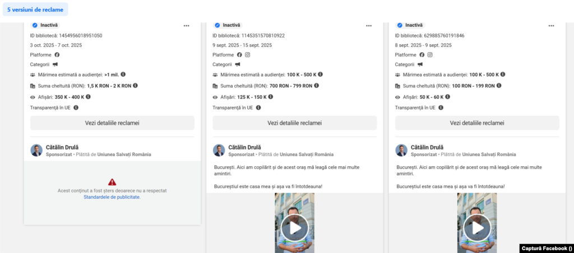Click the Instagram platform icon in the 9 sept. - 15 sept. ad

[247, 55]
